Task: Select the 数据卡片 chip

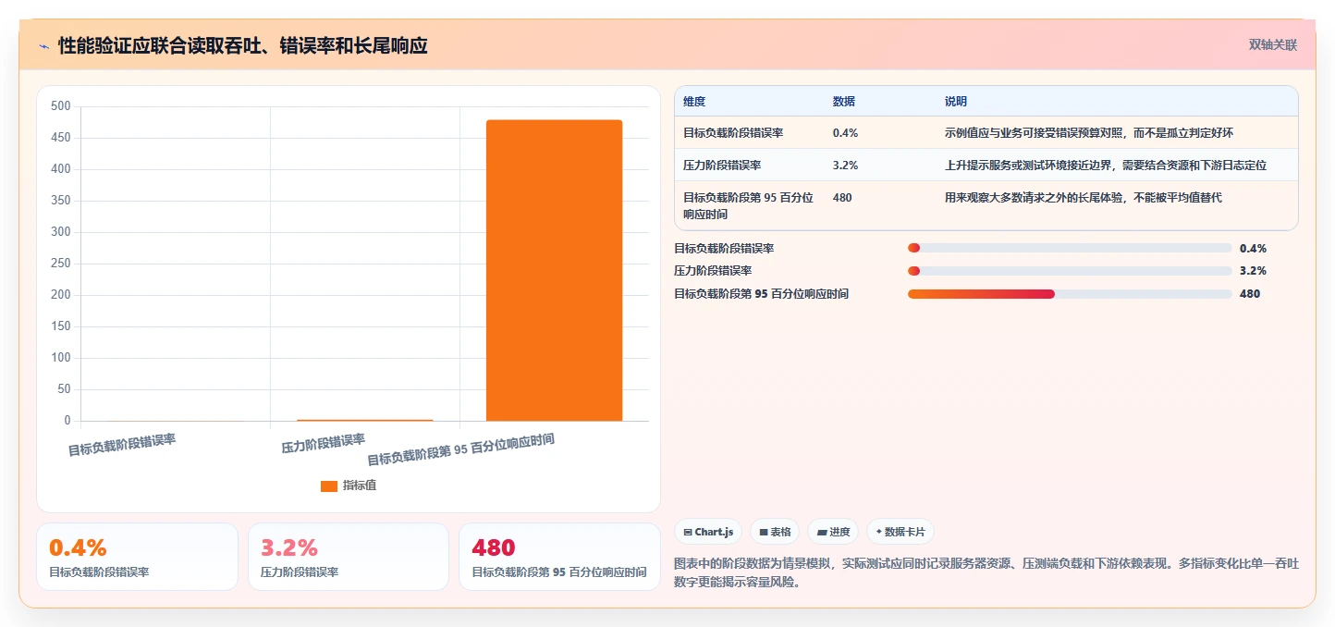Action: point(900,532)
